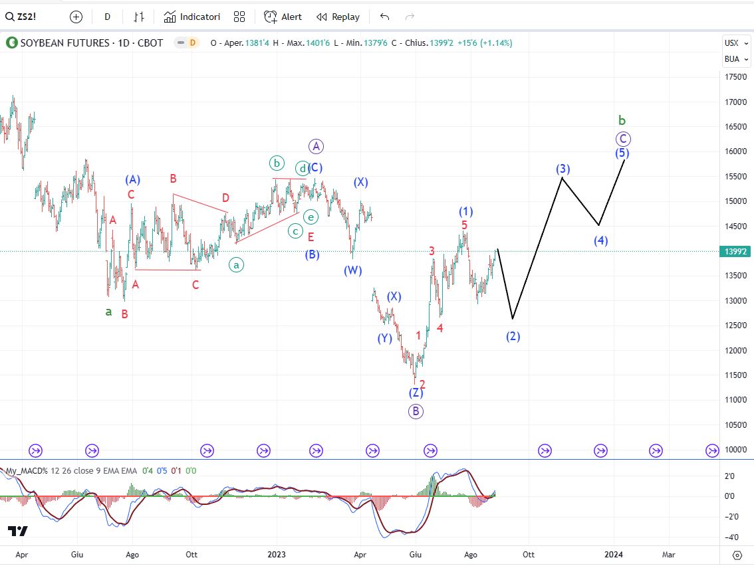Expand the BUA unit dropdown
The width and height of the screenshot is (754, 570).
tap(731, 59)
